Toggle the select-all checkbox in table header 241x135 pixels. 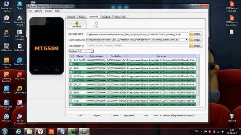(x=71, y=56)
